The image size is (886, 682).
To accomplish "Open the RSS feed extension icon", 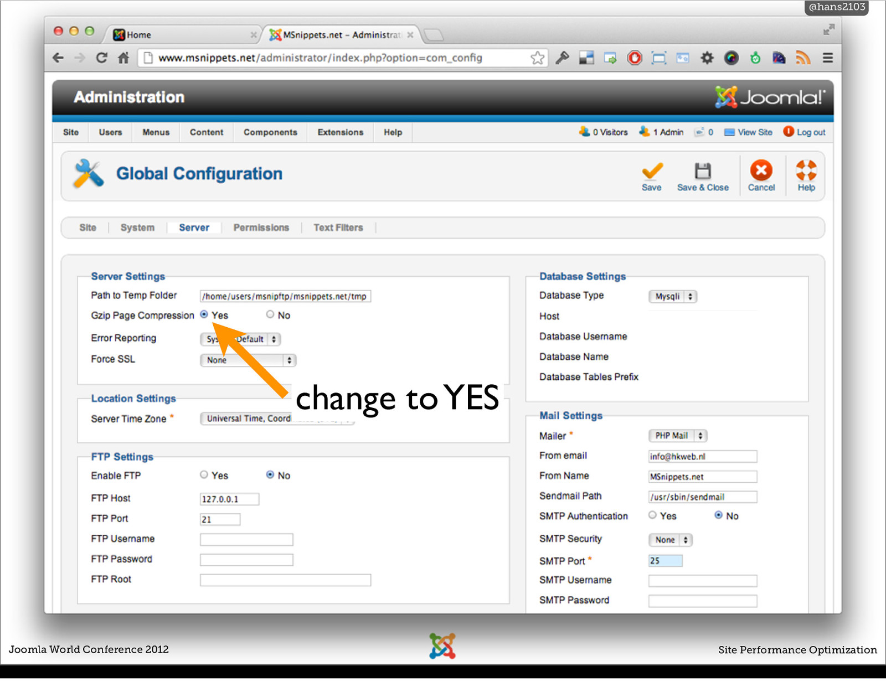I will (803, 58).
